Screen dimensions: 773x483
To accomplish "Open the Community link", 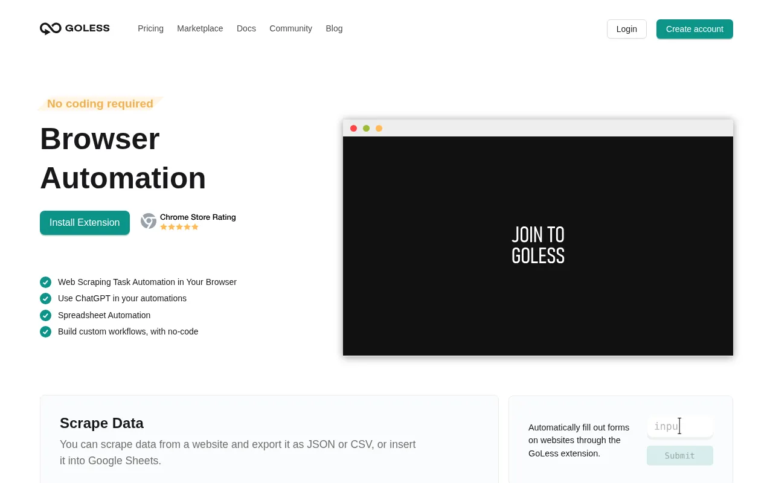I will [x=290, y=28].
